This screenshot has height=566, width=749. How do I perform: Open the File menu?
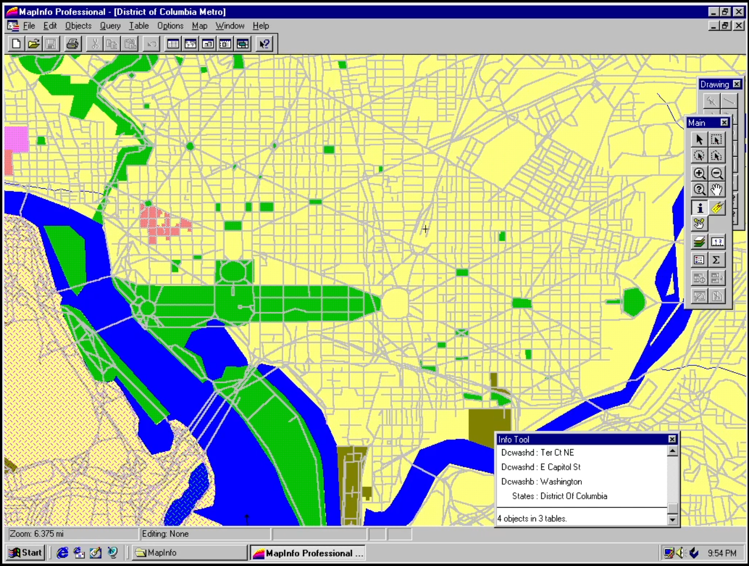(29, 26)
